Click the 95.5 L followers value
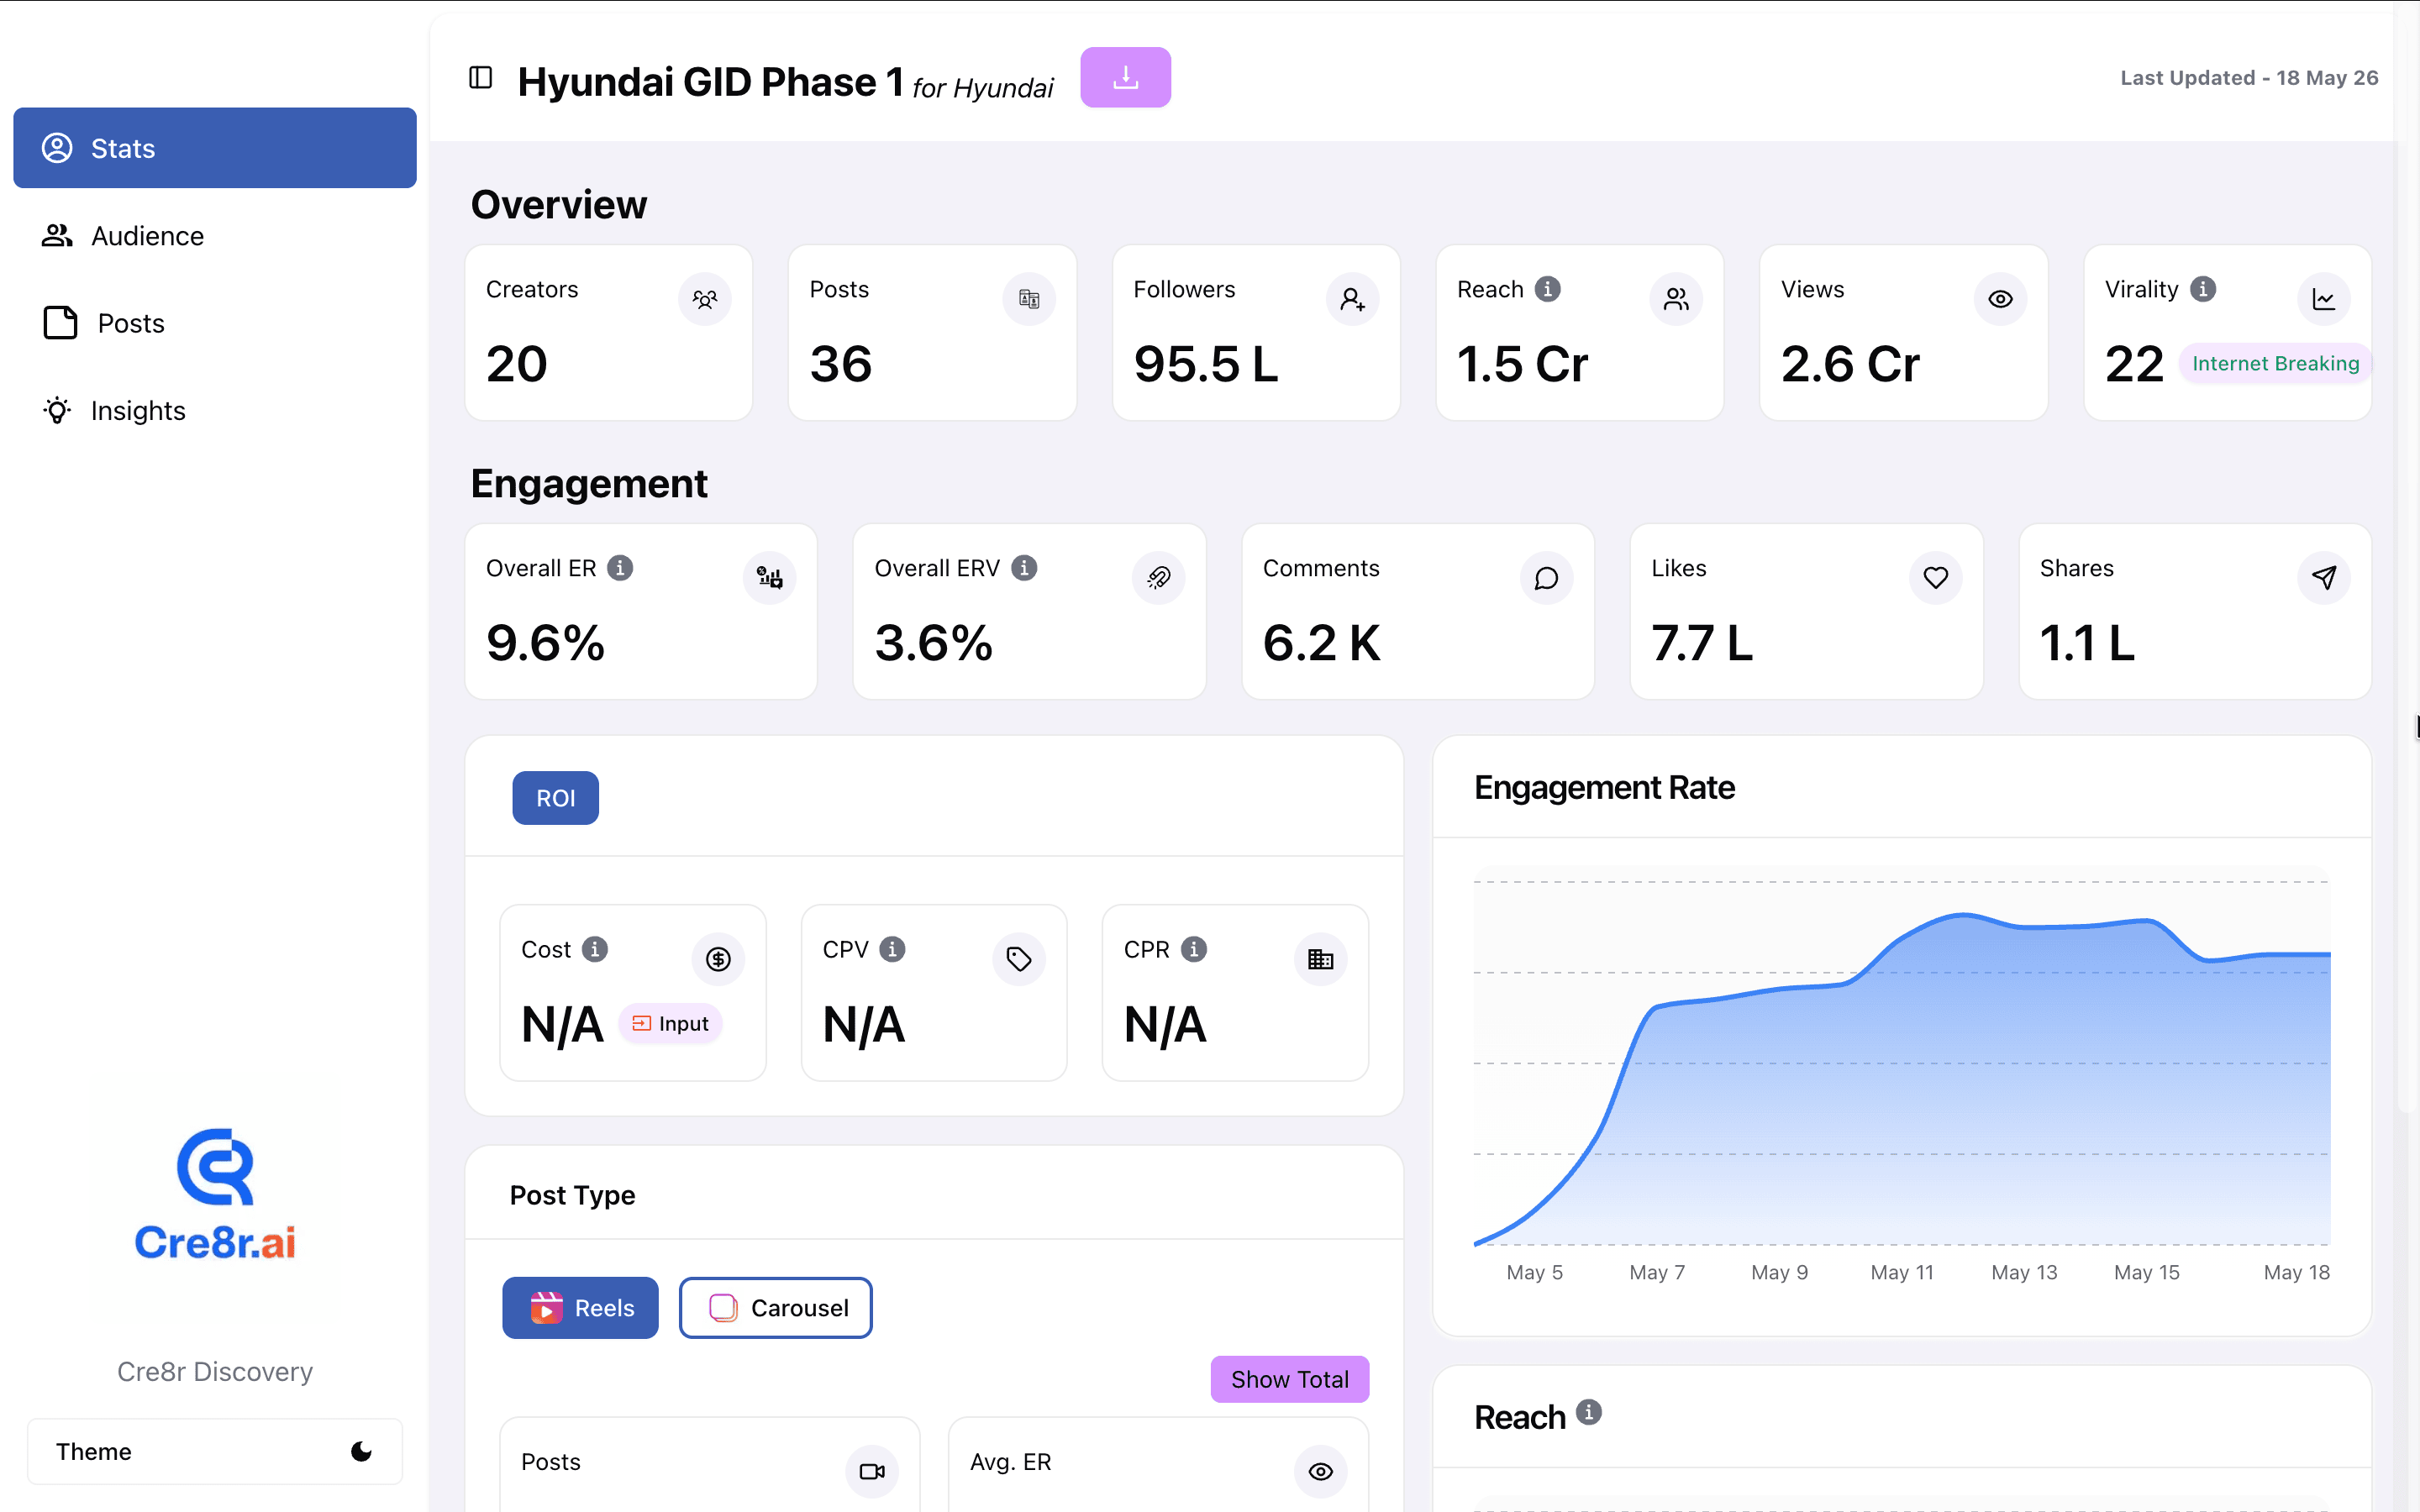The width and height of the screenshot is (2420, 1512). tap(1205, 363)
